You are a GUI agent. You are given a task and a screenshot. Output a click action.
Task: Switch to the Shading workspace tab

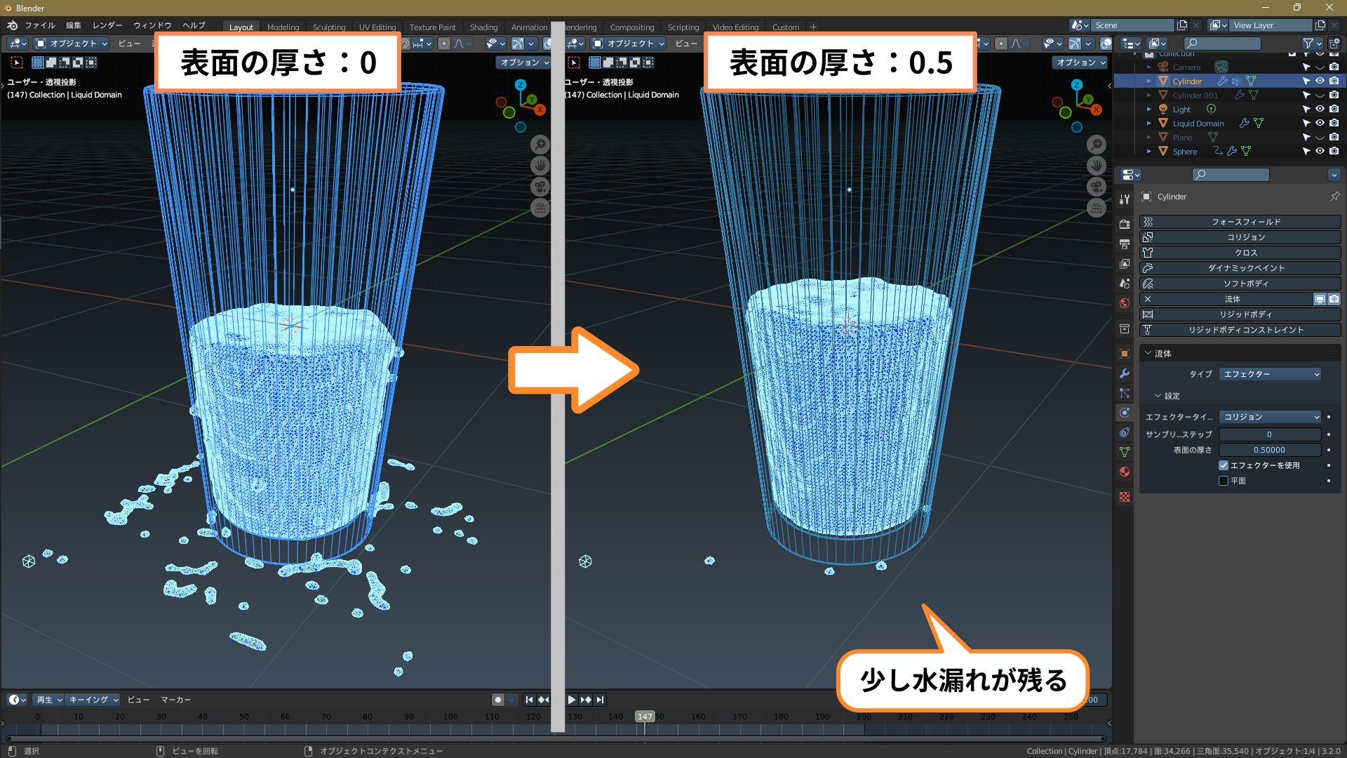483,27
